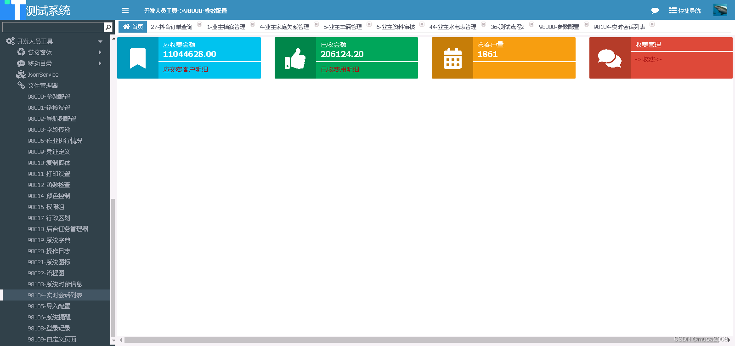Open 98002-导航树配置 item
The image size is (735, 346).
pyautogui.click(x=52, y=119)
